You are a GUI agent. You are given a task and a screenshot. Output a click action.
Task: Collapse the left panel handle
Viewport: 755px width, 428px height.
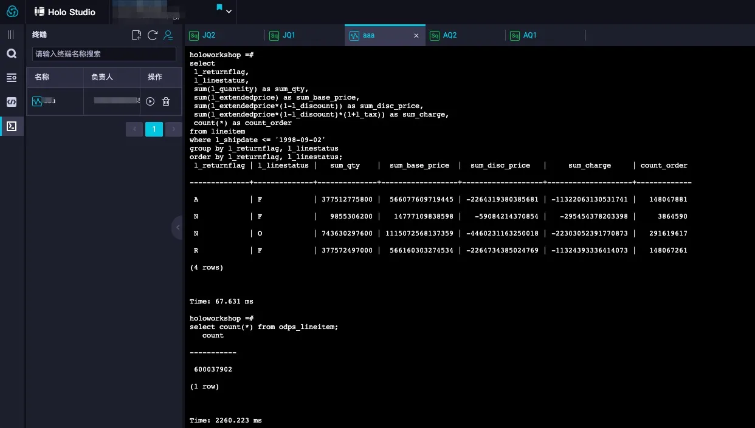point(178,228)
